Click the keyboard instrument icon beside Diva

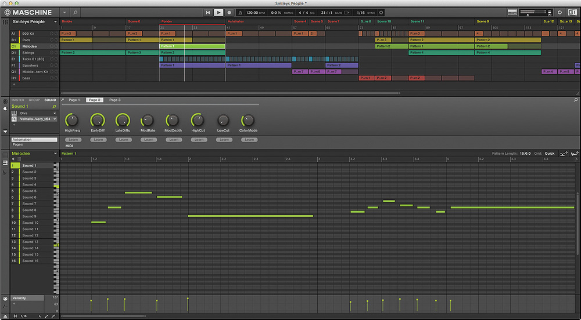[x=14, y=113]
